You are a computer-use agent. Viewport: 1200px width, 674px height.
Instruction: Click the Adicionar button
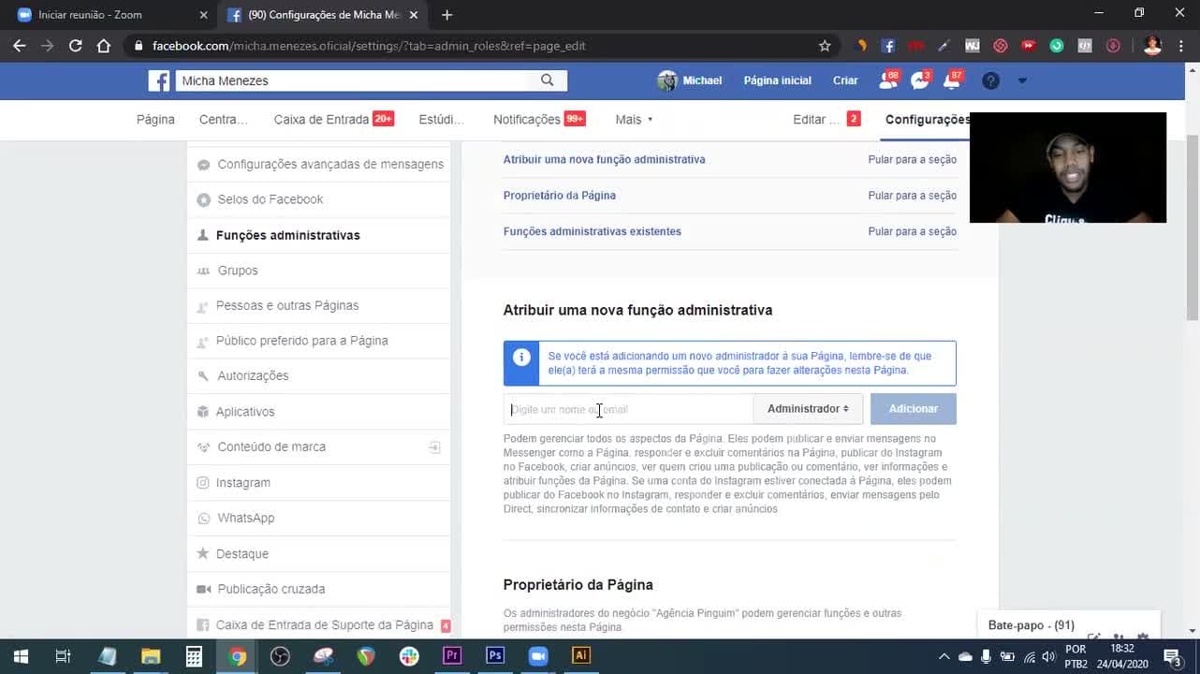point(914,409)
